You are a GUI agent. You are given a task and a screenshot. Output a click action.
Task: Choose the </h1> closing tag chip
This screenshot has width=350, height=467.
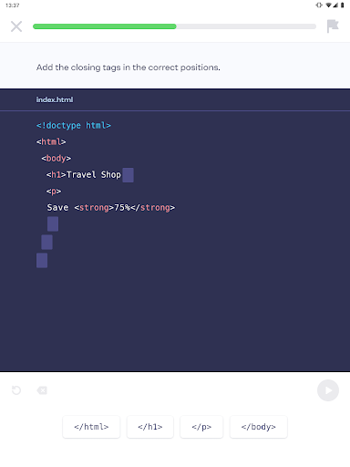pos(150,427)
